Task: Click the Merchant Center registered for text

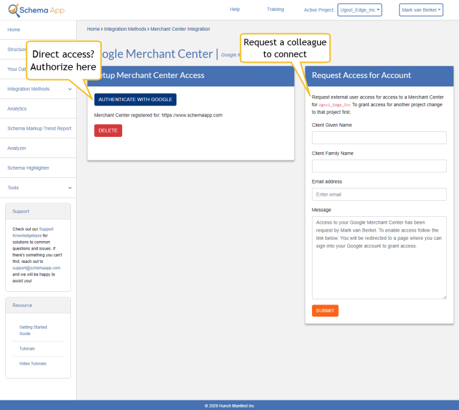Action: pos(158,115)
